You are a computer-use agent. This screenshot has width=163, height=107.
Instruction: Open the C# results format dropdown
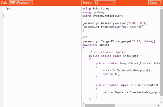(105, 3)
